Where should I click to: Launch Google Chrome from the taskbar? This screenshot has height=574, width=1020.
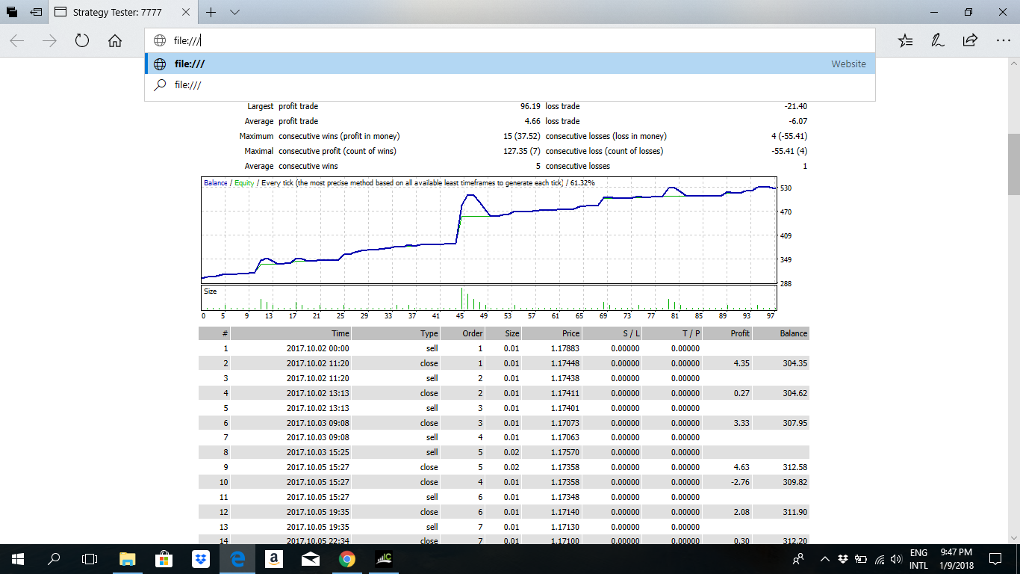click(346, 558)
